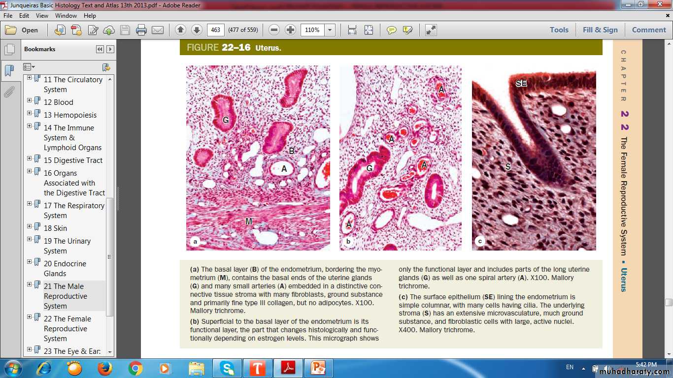Go to the previous page arrow
Screen dimensions: 673x378
(180, 30)
